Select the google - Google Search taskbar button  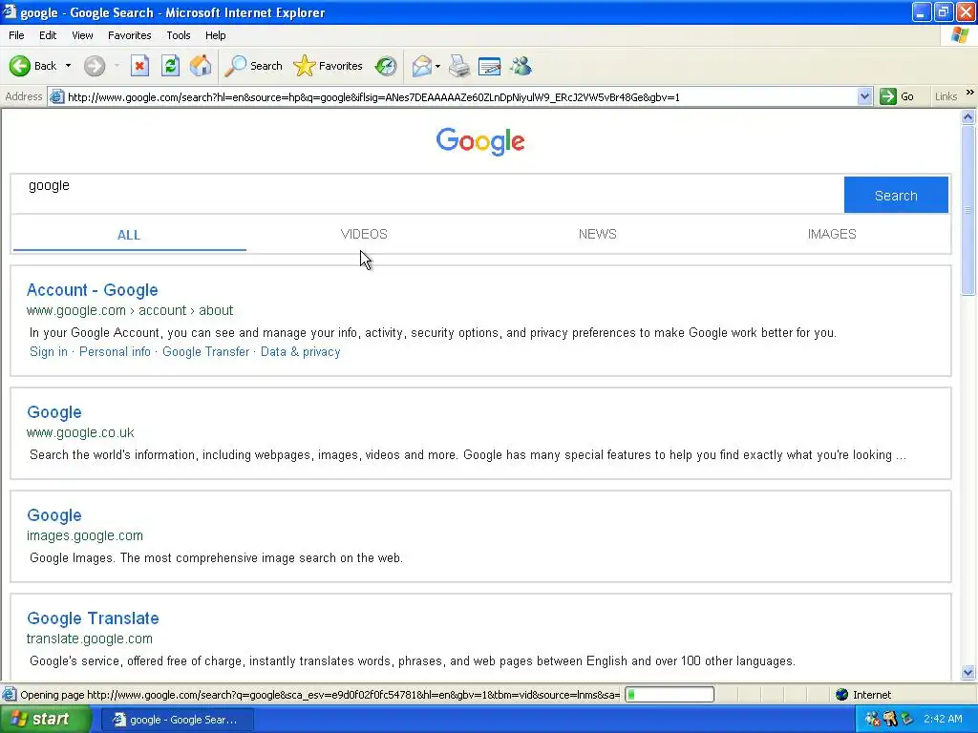177,720
